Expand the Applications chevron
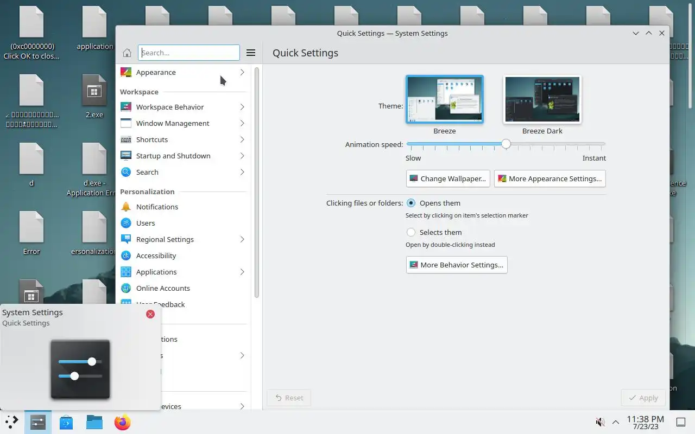Screen dimensions: 695x434 point(242,272)
